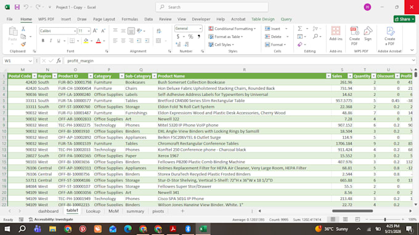This screenshot has width=419, height=235.
Task: Click Accessibility: Investigate in status bar
Action: click(x=51, y=219)
